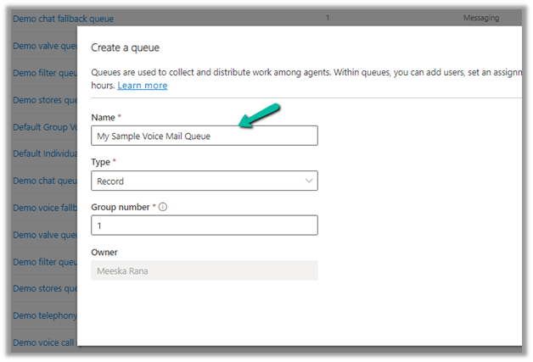Viewport: 533px width, 362px height.
Task: Click the Name field containing My Sample Voice Mail Queue
Action: point(204,136)
